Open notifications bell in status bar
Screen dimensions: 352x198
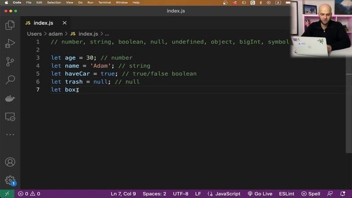343,194
